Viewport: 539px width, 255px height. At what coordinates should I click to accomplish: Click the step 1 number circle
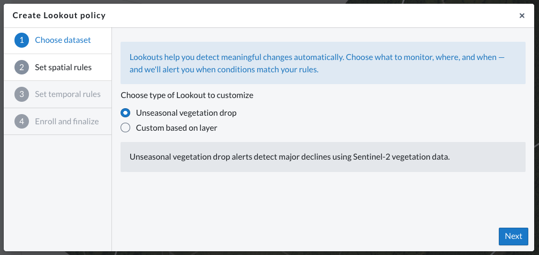coord(22,40)
